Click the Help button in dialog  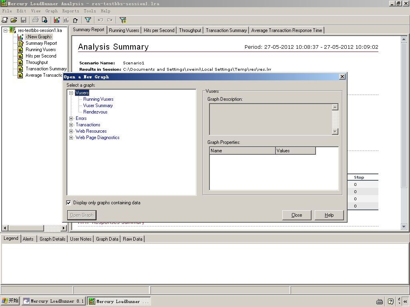(329, 215)
